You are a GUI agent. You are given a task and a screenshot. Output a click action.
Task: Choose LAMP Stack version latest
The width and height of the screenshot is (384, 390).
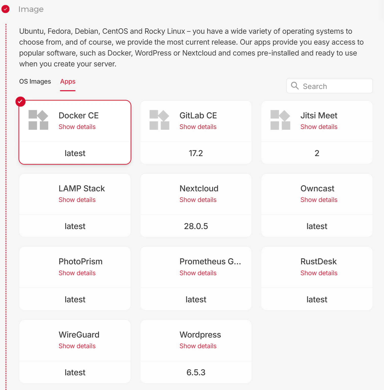click(x=75, y=226)
